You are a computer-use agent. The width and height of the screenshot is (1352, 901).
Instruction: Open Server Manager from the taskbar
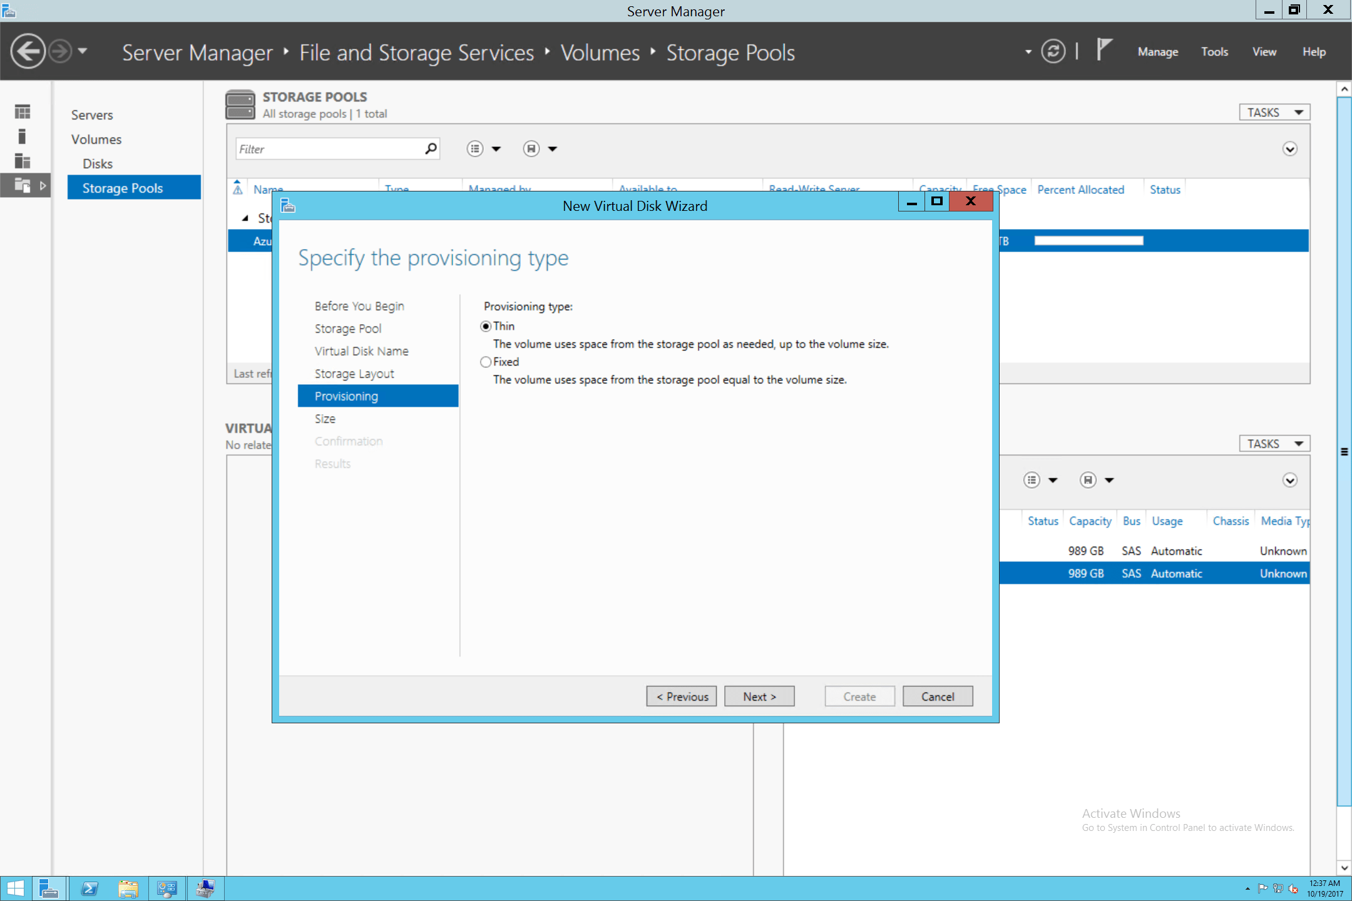click(x=49, y=888)
